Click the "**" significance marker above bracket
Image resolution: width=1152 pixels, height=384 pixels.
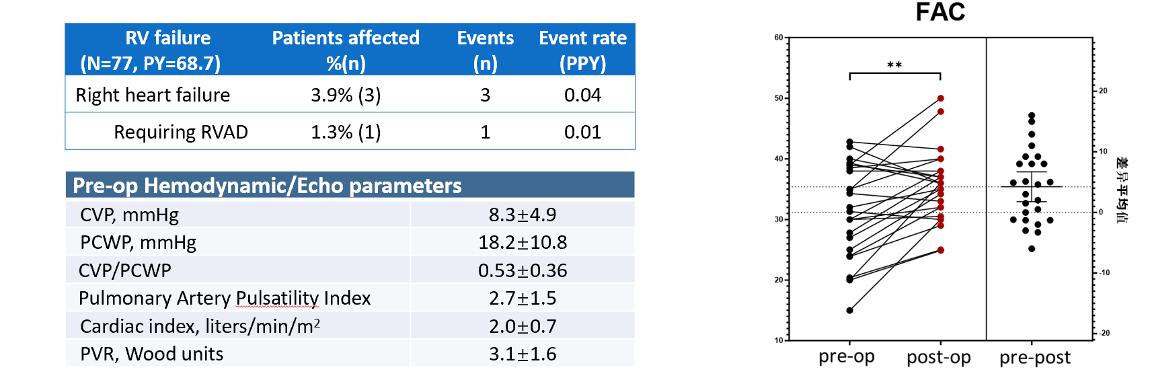point(894,65)
